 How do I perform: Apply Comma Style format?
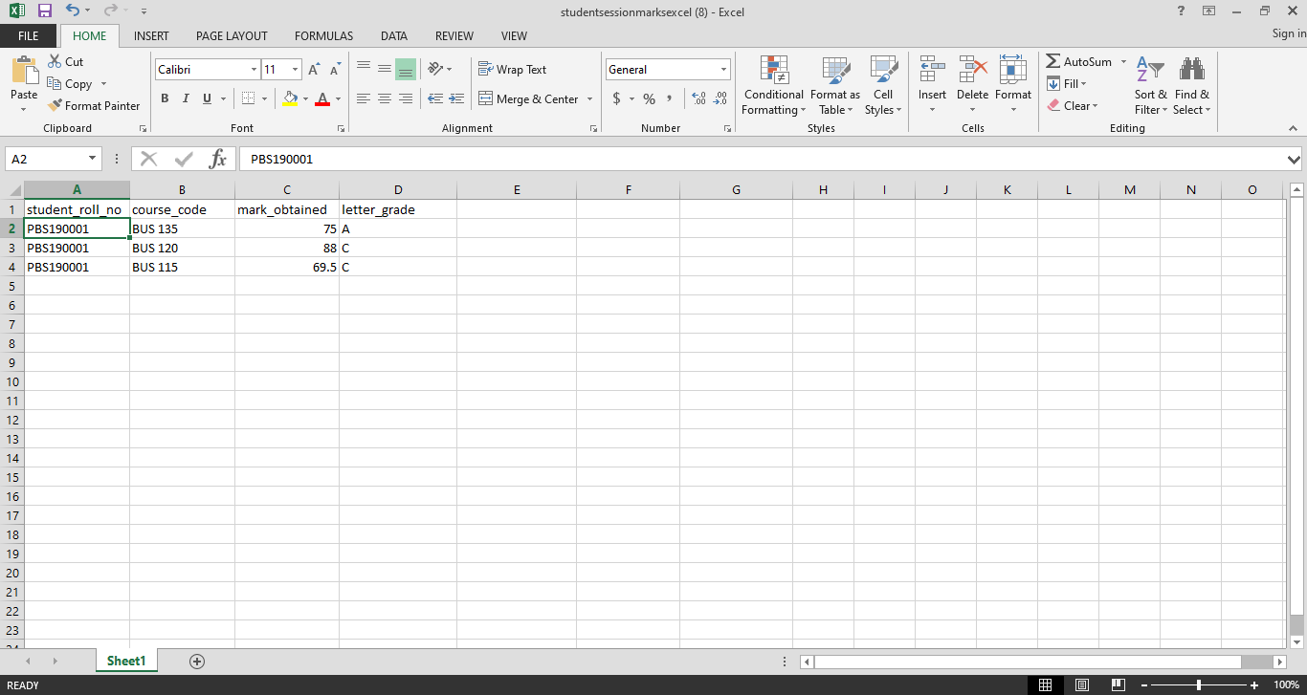point(669,98)
